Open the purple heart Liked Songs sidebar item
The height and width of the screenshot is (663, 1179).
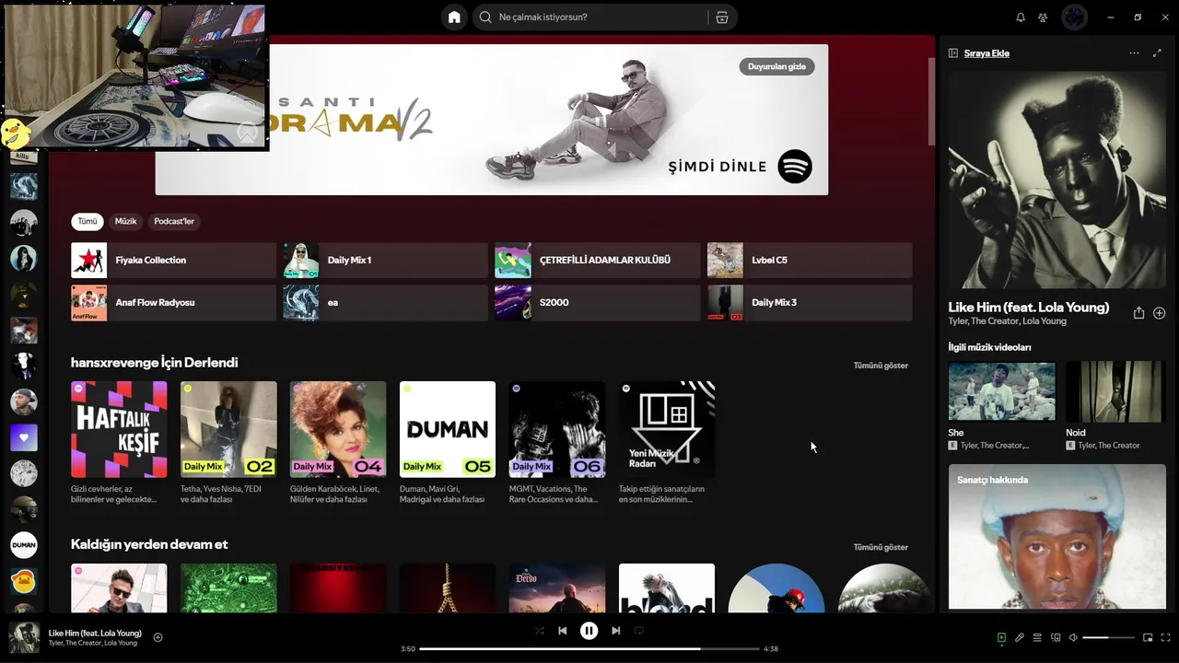[x=24, y=437]
